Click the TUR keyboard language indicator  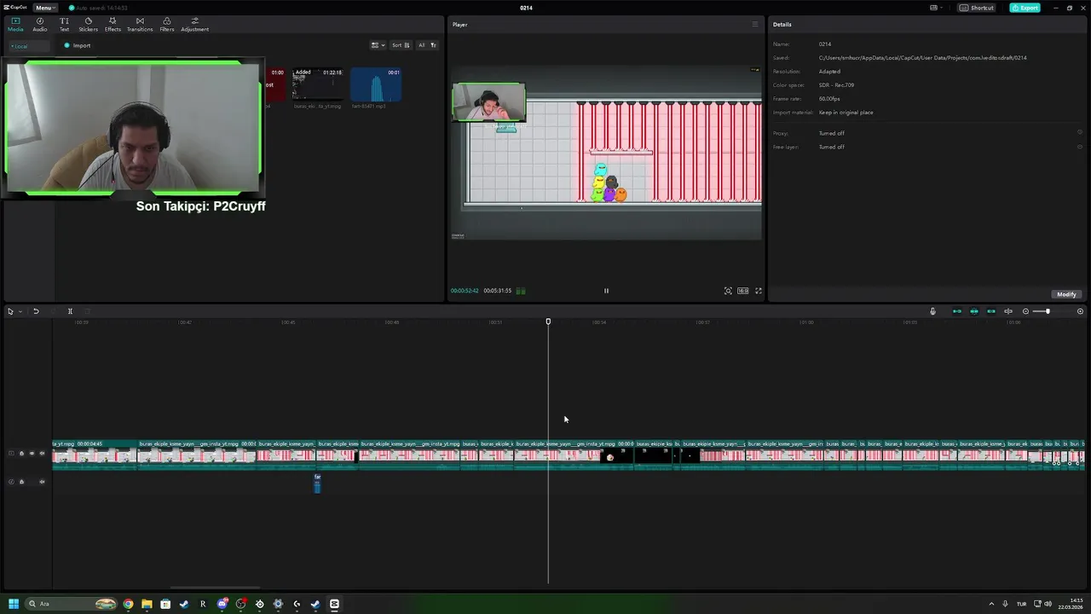[x=1021, y=604]
